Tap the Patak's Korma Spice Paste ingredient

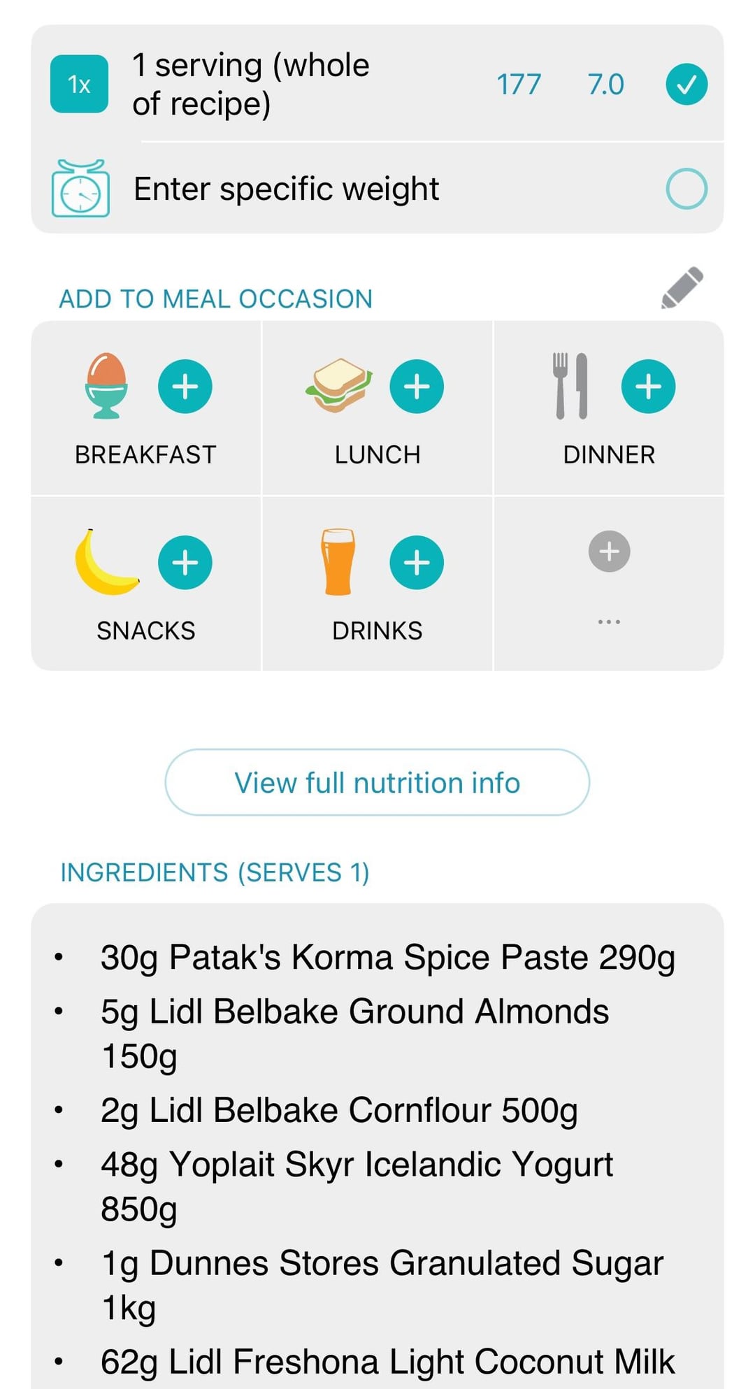pos(387,957)
